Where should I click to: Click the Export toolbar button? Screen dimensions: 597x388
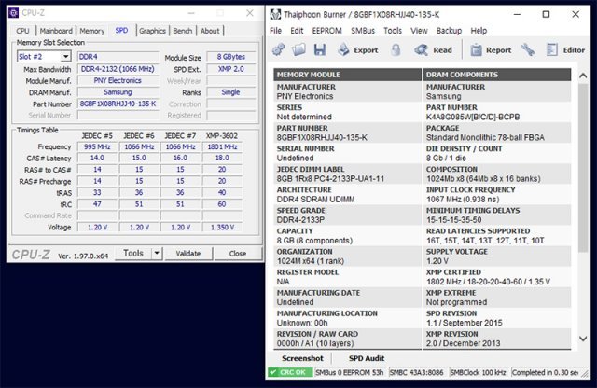pos(356,49)
